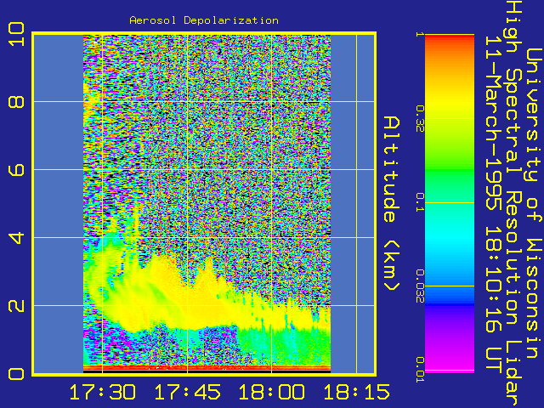Click the altitude label 10
This screenshot has height=408, width=544.
16,34
